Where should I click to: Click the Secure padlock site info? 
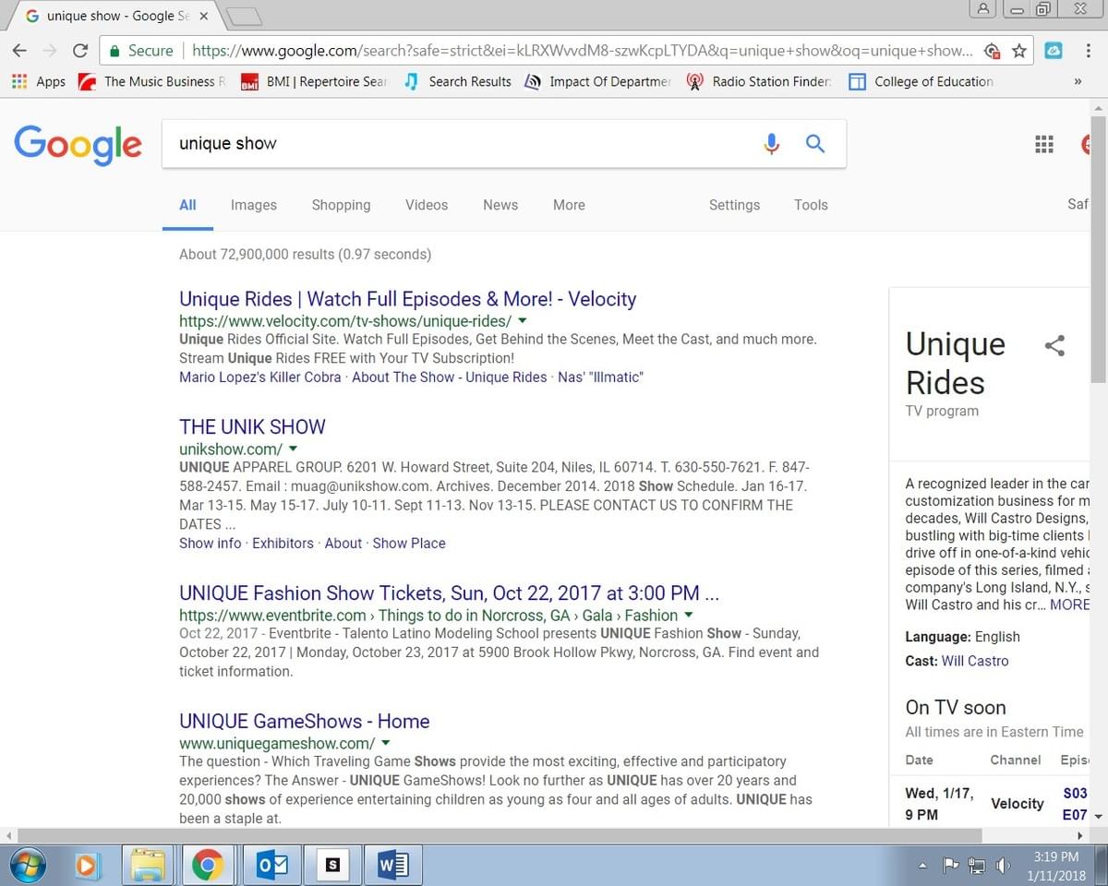click(x=141, y=51)
